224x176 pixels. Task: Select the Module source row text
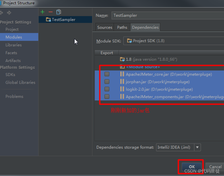(143, 67)
